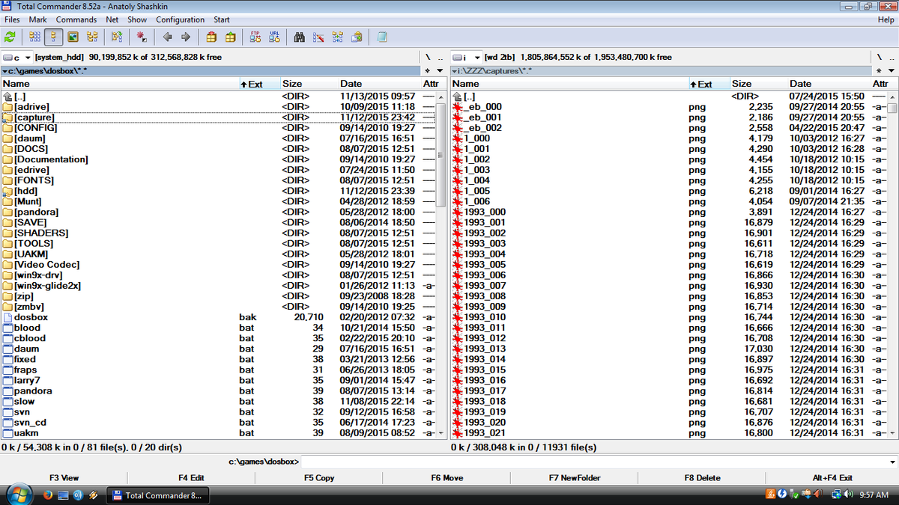Sort left panel by Size column
This screenshot has height=505, width=899.
click(x=309, y=84)
